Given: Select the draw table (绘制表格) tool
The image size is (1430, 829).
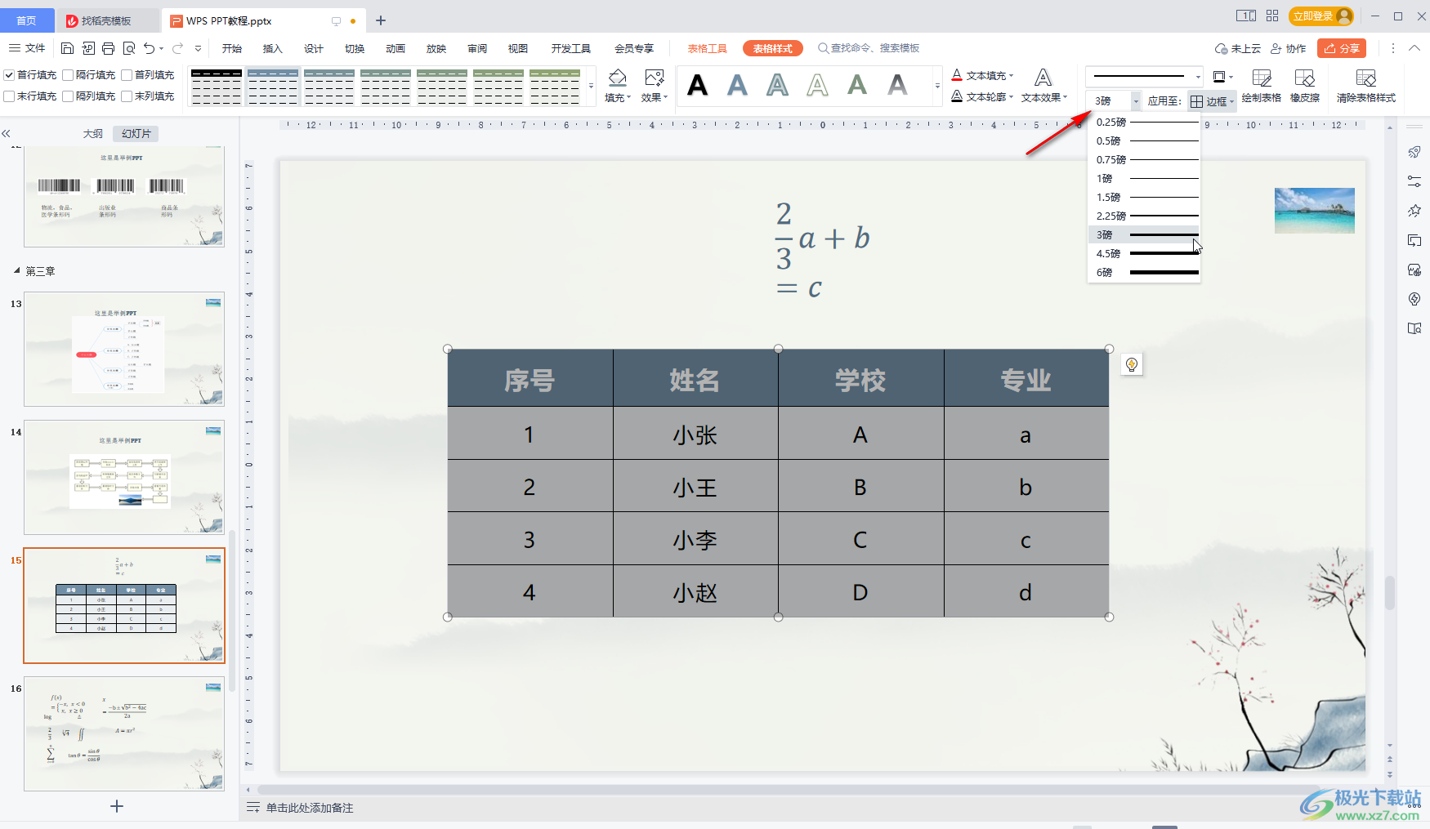Looking at the screenshot, I should coord(1262,86).
